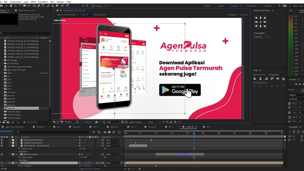Mute audio of layer 1 Hollow Pop 06.wav

(x=2, y=140)
